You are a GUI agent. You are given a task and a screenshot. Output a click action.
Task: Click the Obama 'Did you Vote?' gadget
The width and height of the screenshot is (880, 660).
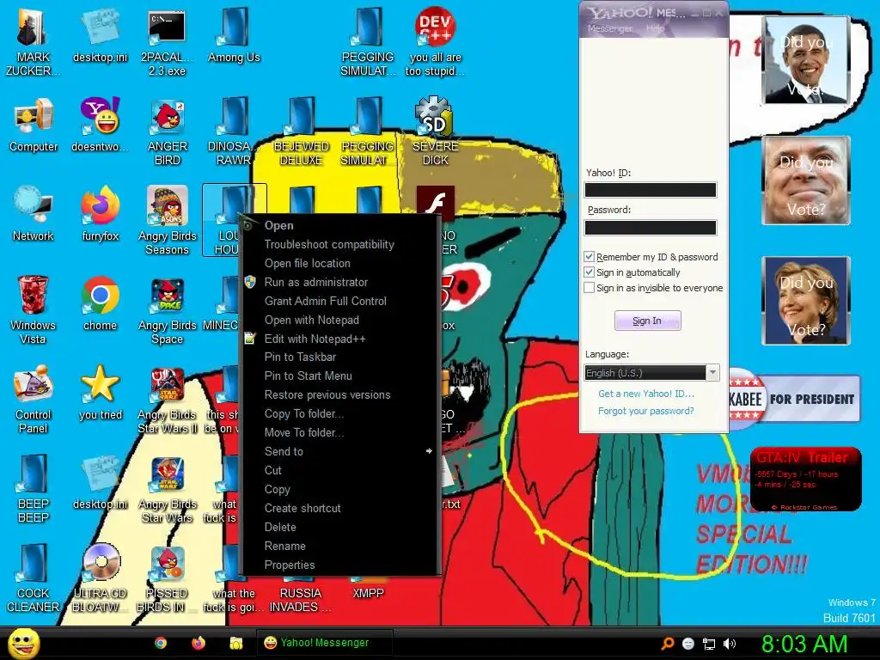806,60
